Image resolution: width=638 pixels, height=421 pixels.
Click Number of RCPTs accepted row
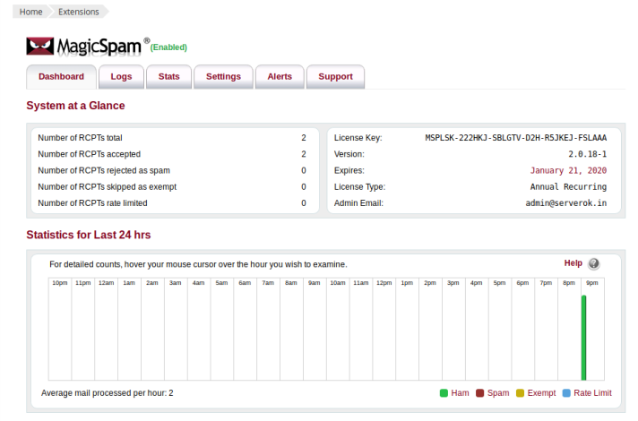tap(172, 154)
